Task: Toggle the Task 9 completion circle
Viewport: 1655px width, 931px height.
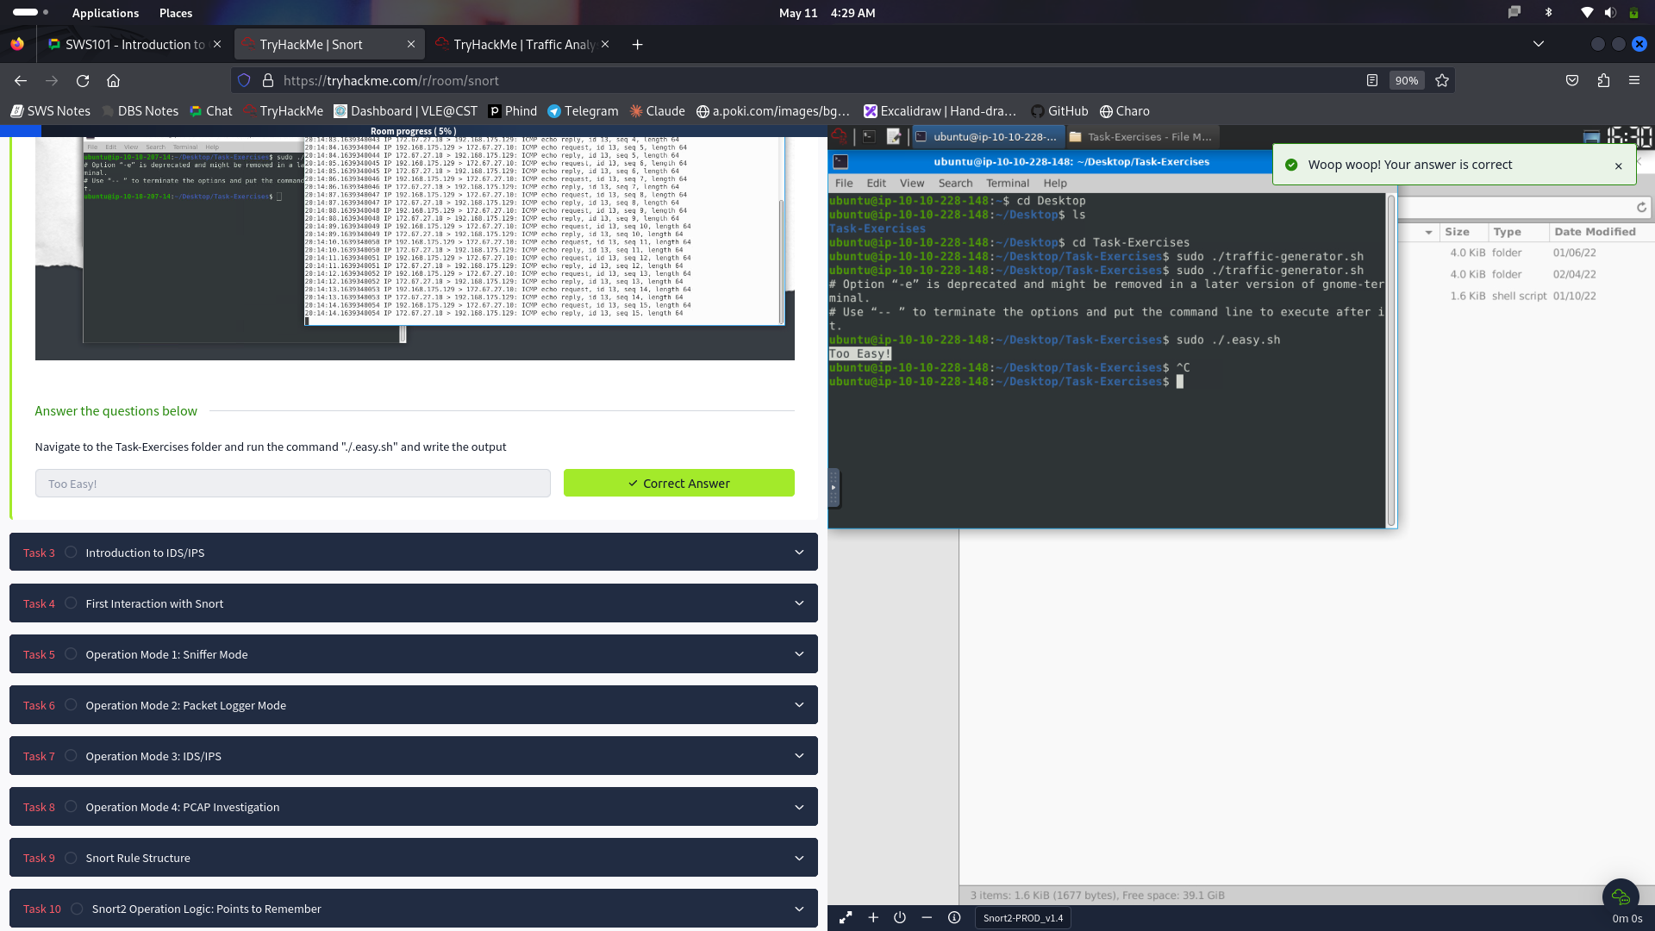Action: 71,858
